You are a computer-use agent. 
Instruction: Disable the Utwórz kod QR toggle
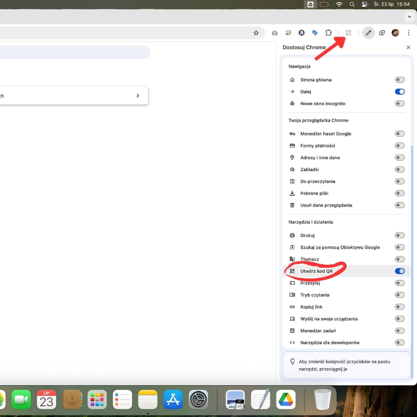399,271
